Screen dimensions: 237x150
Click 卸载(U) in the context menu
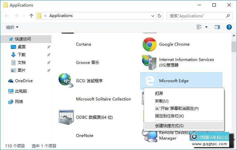coord(162,101)
